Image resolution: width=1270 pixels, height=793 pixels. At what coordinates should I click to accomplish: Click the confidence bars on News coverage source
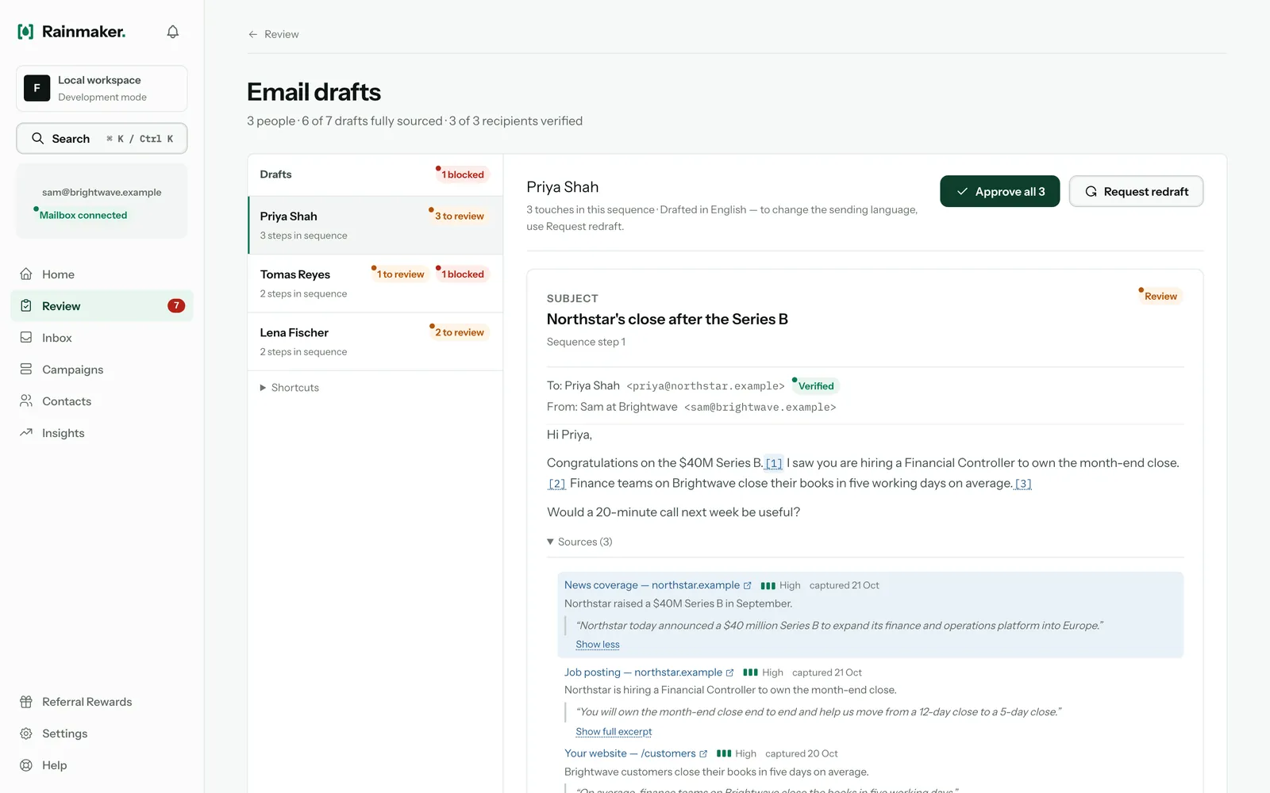pos(768,585)
